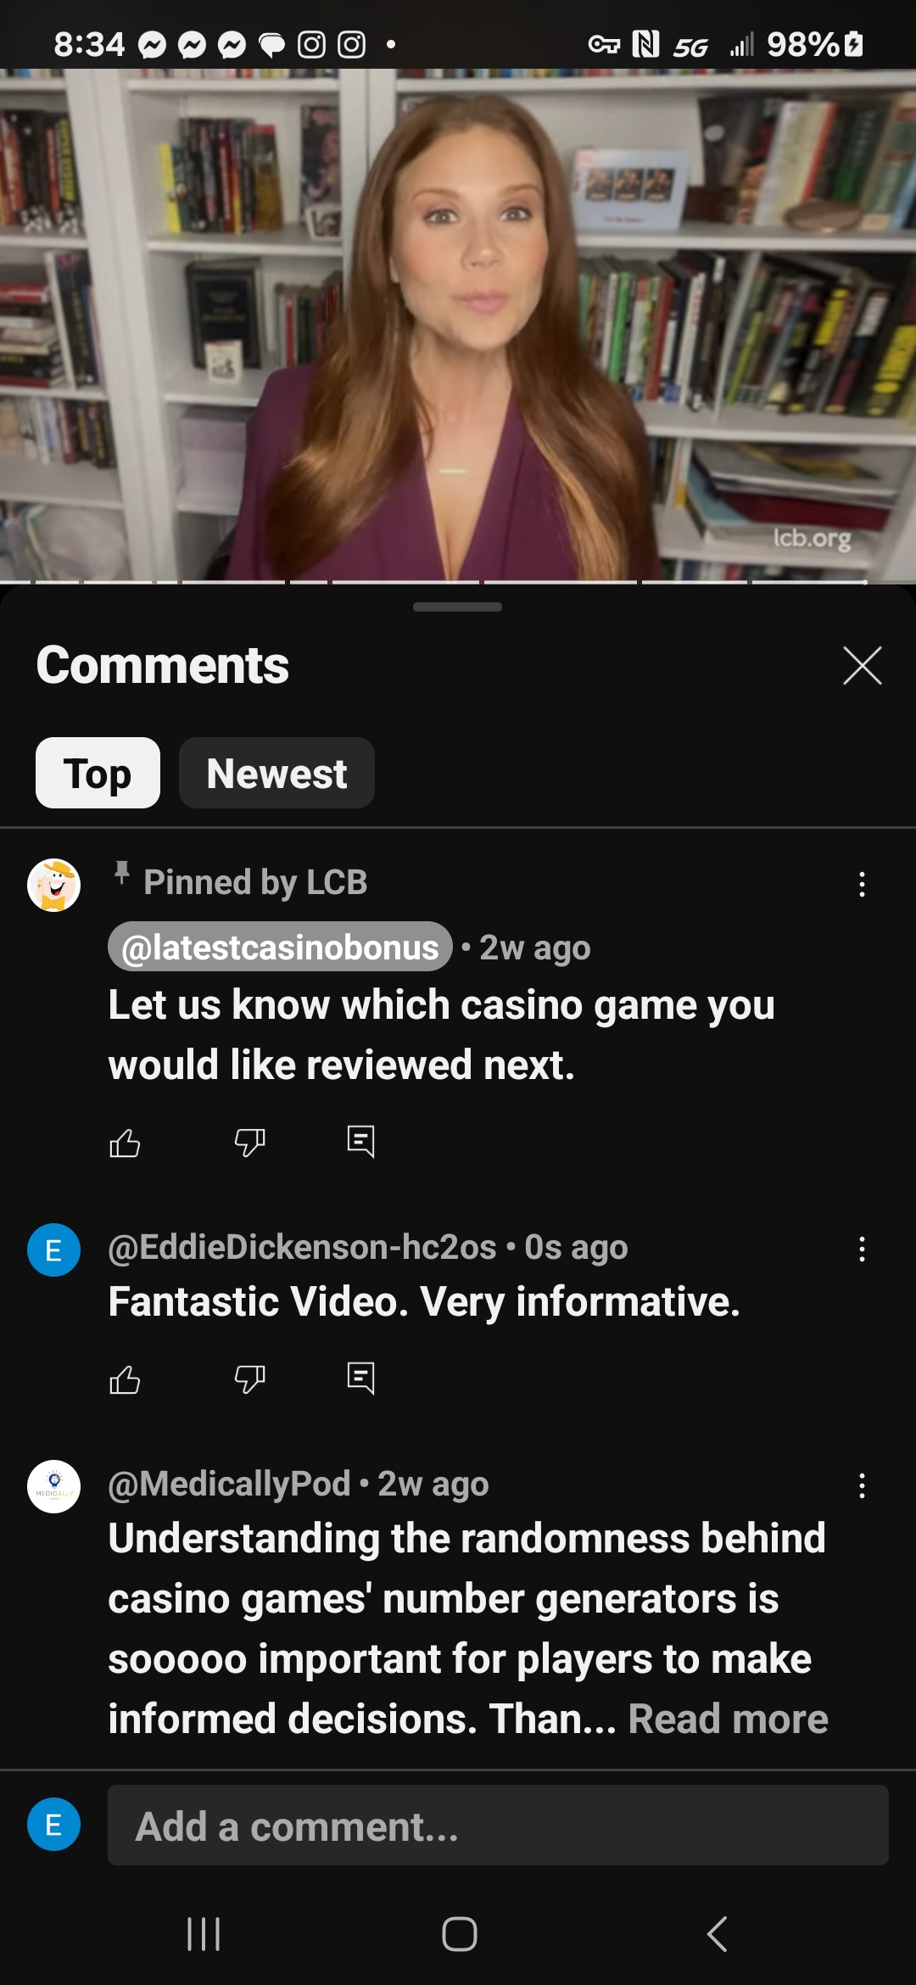The height and width of the screenshot is (1985, 916).
Task: Dislike the pinned LCB comment
Action: point(249,1143)
